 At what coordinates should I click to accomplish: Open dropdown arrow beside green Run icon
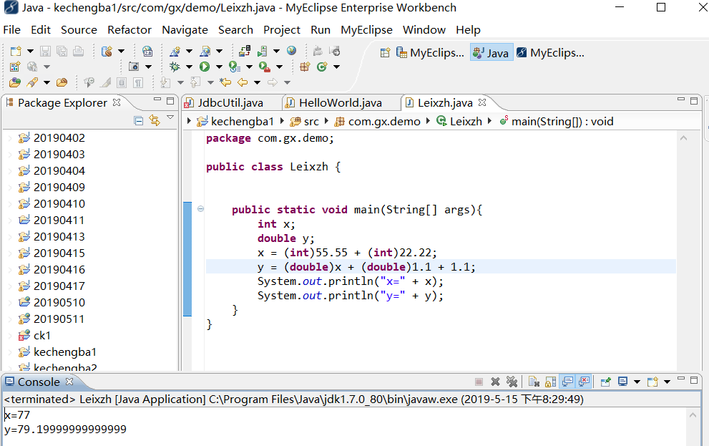(219, 67)
